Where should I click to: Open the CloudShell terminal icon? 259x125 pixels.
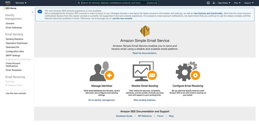coord(208,3)
